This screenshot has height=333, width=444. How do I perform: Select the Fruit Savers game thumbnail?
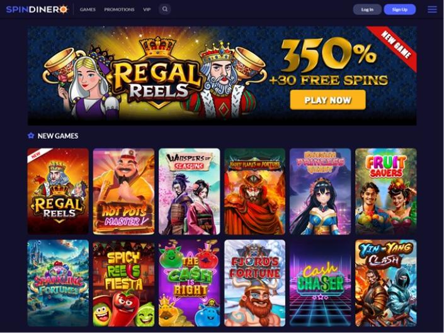coord(386,192)
